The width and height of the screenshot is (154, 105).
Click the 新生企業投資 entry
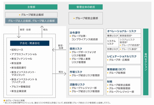tap(19, 91)
